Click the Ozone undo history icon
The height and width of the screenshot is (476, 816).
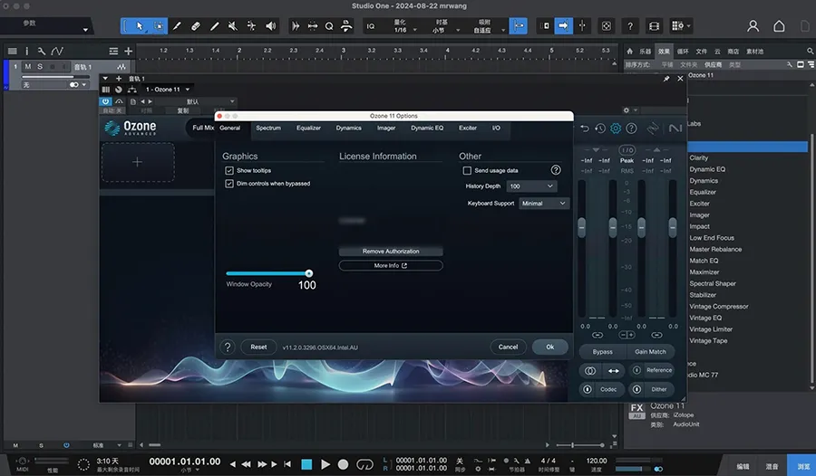pos(599,129)
